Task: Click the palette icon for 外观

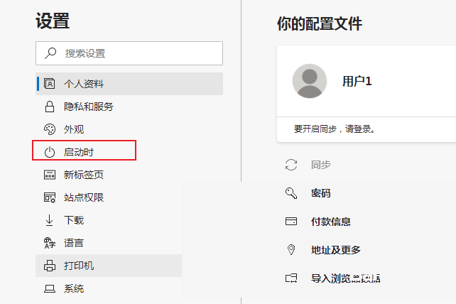Action: [50, 129]
